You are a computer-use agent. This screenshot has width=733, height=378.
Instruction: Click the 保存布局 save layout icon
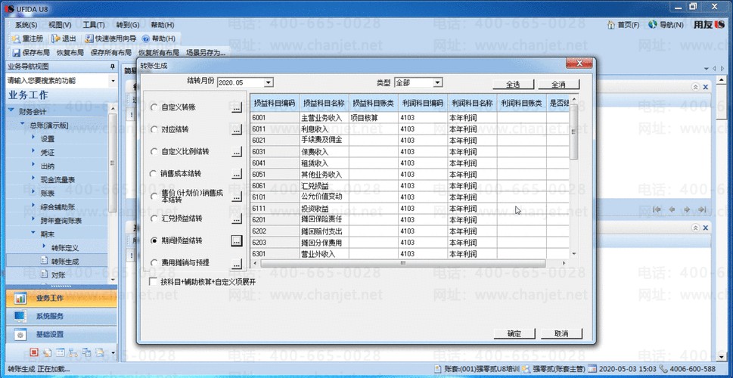17,53
